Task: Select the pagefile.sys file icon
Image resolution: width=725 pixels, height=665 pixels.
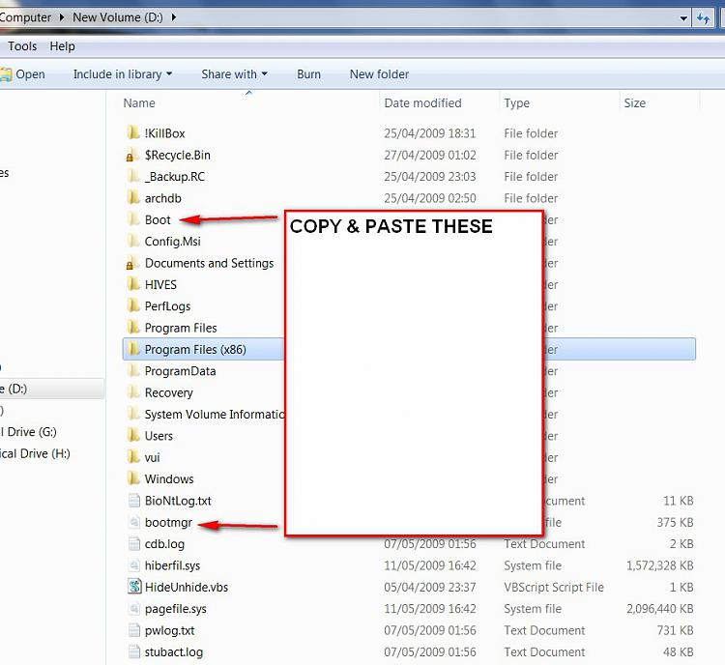Action: [133, 609]
